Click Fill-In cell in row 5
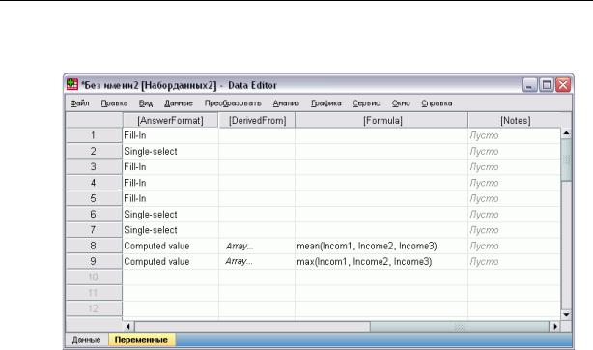Image resolution: width=593 pixels, height=350 pixels. coord(171,198)
